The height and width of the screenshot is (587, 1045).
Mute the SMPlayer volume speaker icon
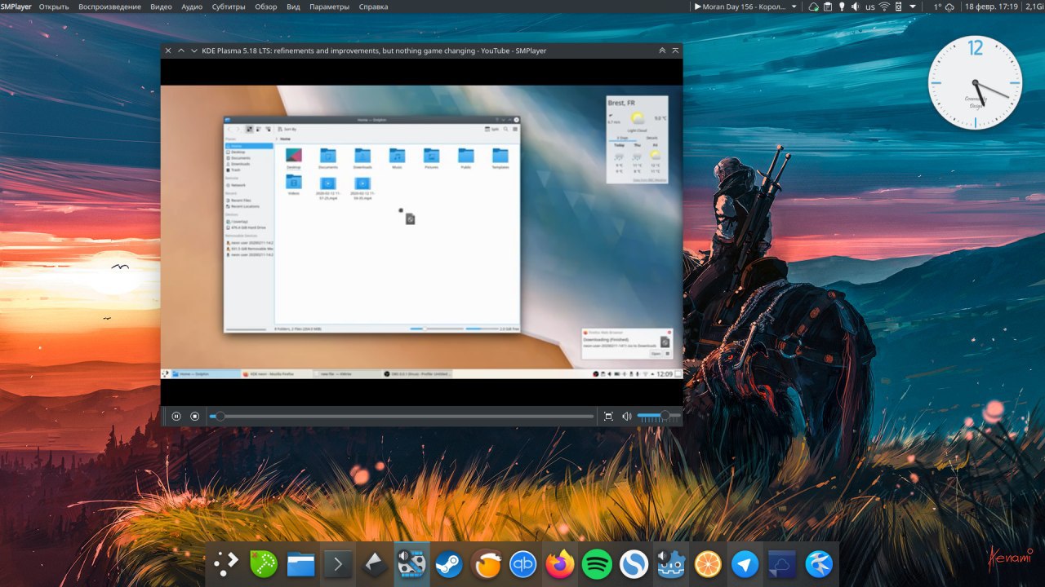point(627,417)
